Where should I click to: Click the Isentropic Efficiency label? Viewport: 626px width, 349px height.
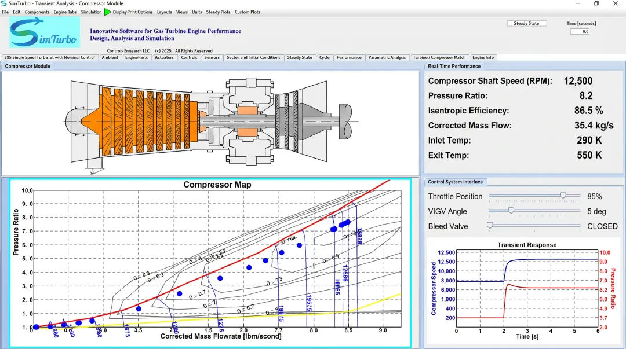pos(468,111)
